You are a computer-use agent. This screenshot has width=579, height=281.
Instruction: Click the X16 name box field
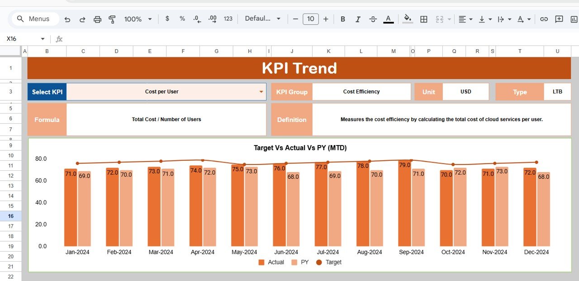point(22,39)
